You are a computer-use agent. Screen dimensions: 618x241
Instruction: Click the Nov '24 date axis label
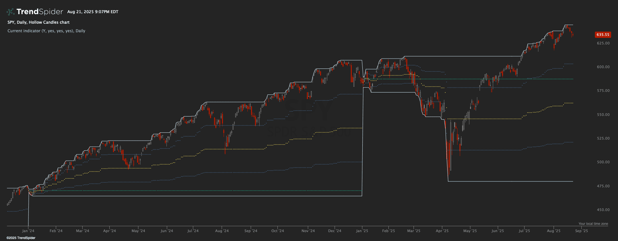[308, 231]
